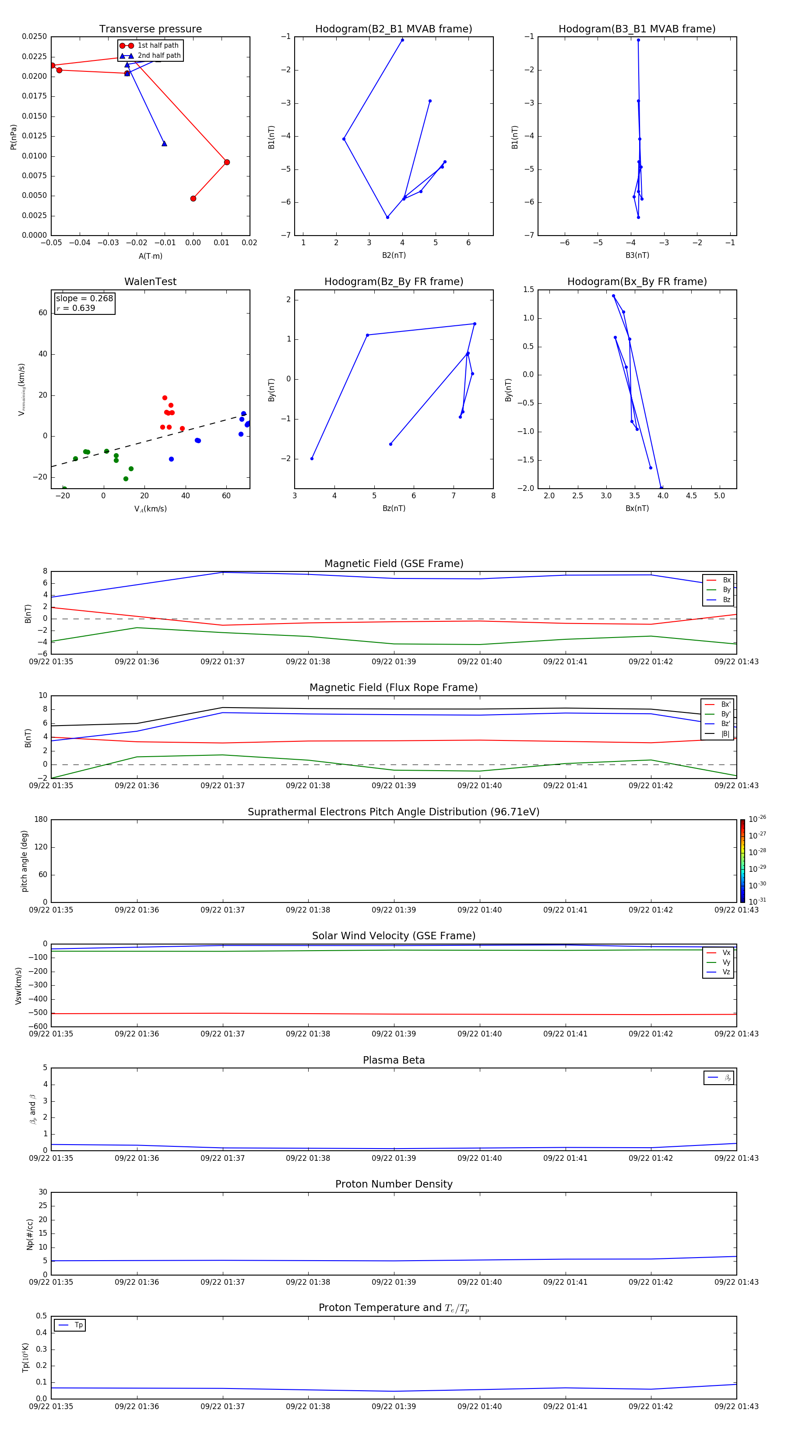Click the 'WalenTest' plot title
The height and width of the screenshot is (1445, 788).
click(x=150, y=282)
